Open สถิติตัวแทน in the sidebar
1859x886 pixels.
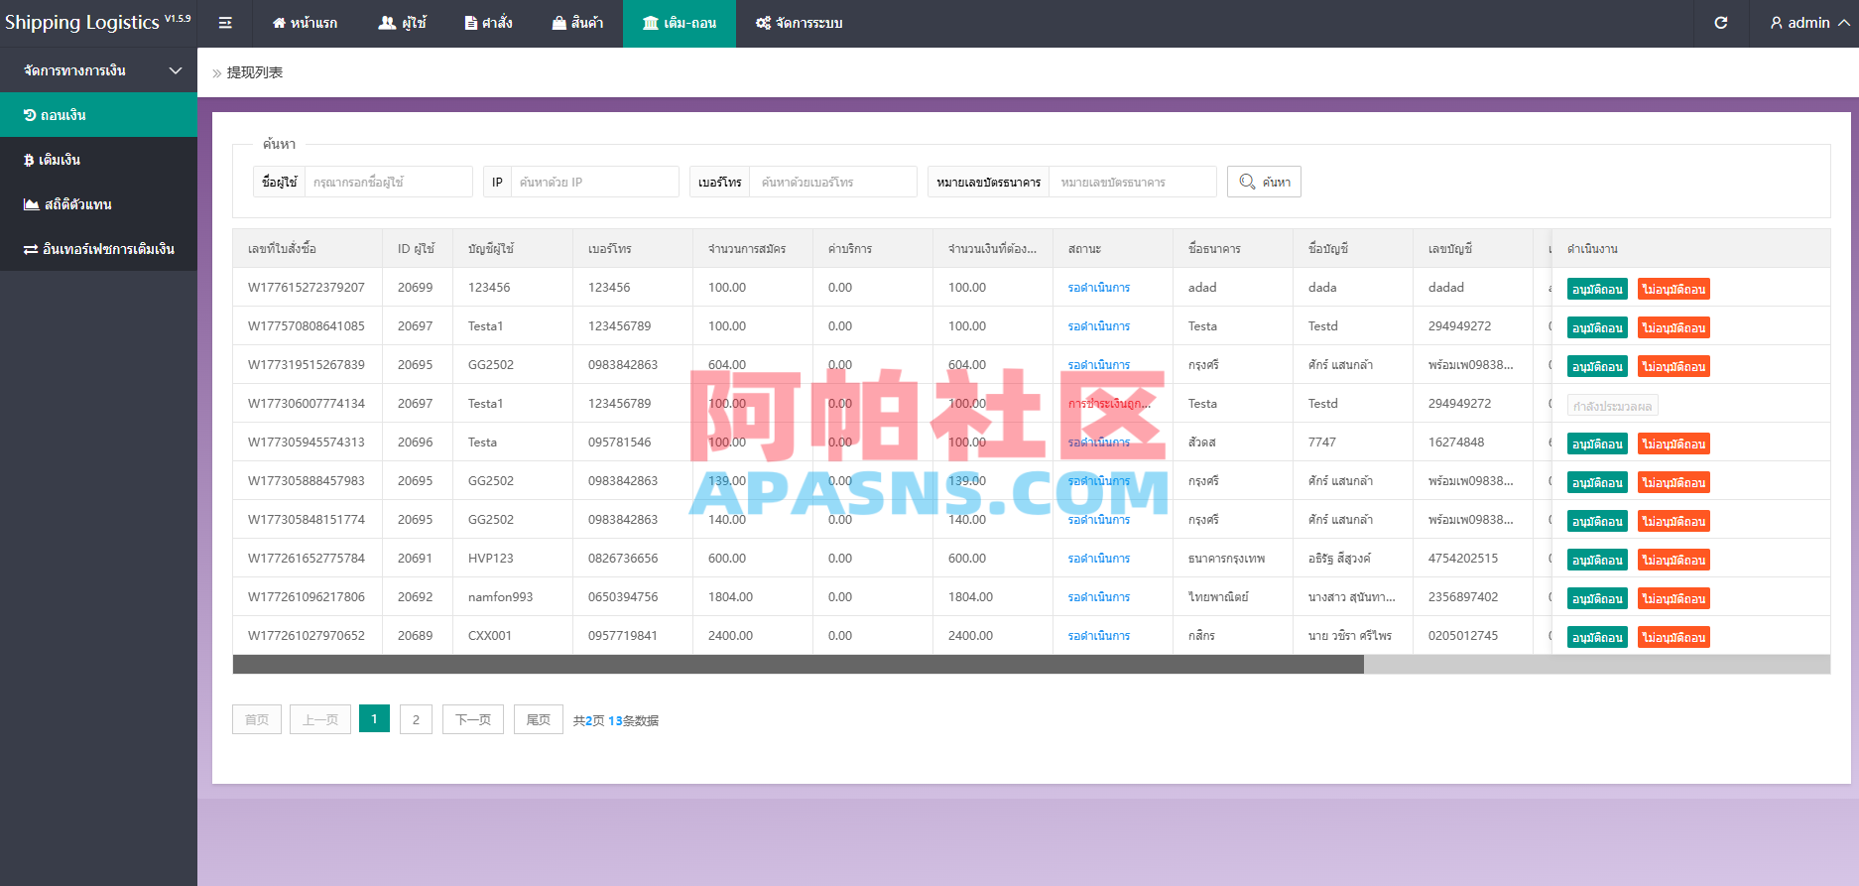point(98,204)
